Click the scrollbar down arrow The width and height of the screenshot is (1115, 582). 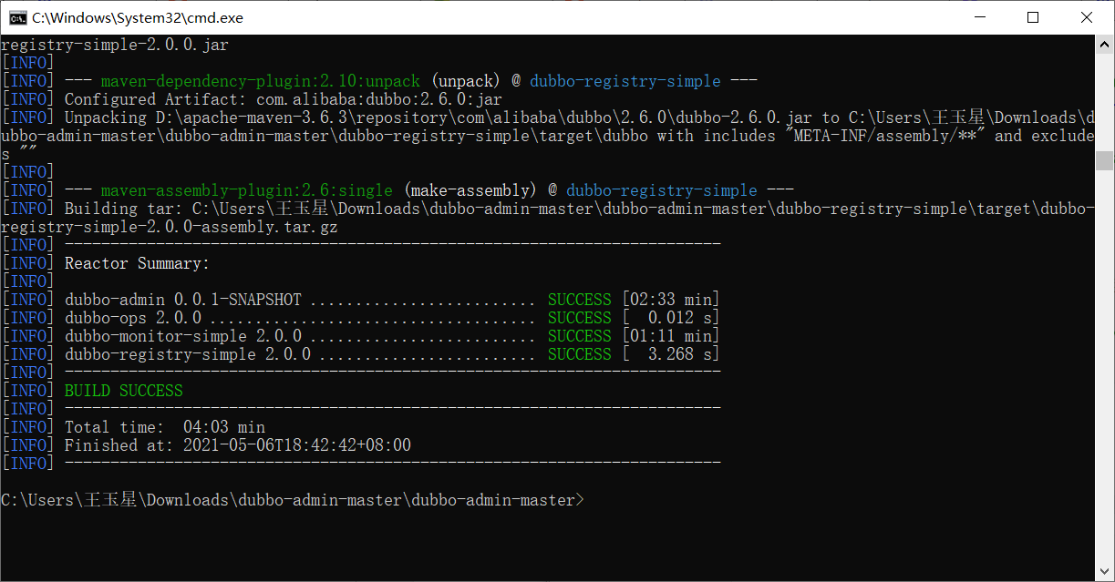click(1104, 572)
